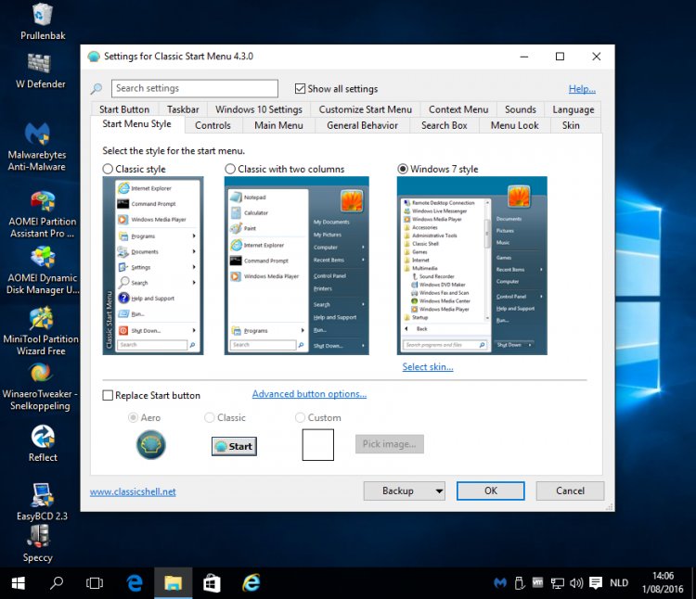
Task: Open the AOMEI Partition Assistant Pro icon
Action: 42,202
